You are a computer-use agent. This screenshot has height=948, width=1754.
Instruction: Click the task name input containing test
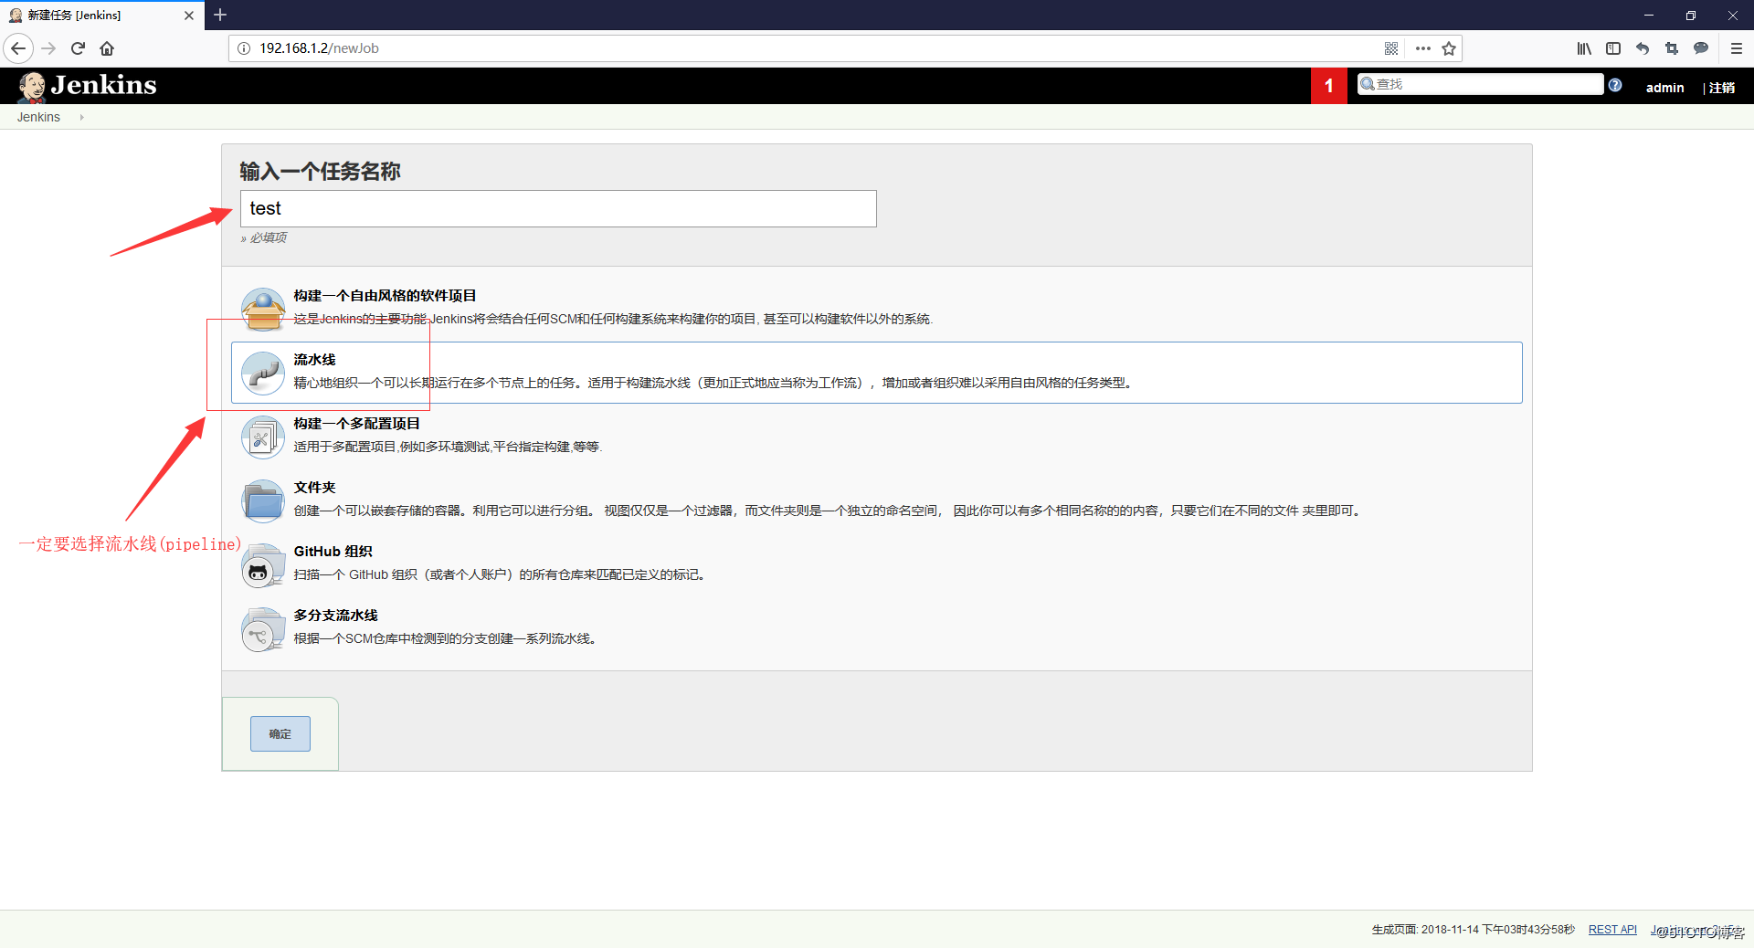(557, 208)
